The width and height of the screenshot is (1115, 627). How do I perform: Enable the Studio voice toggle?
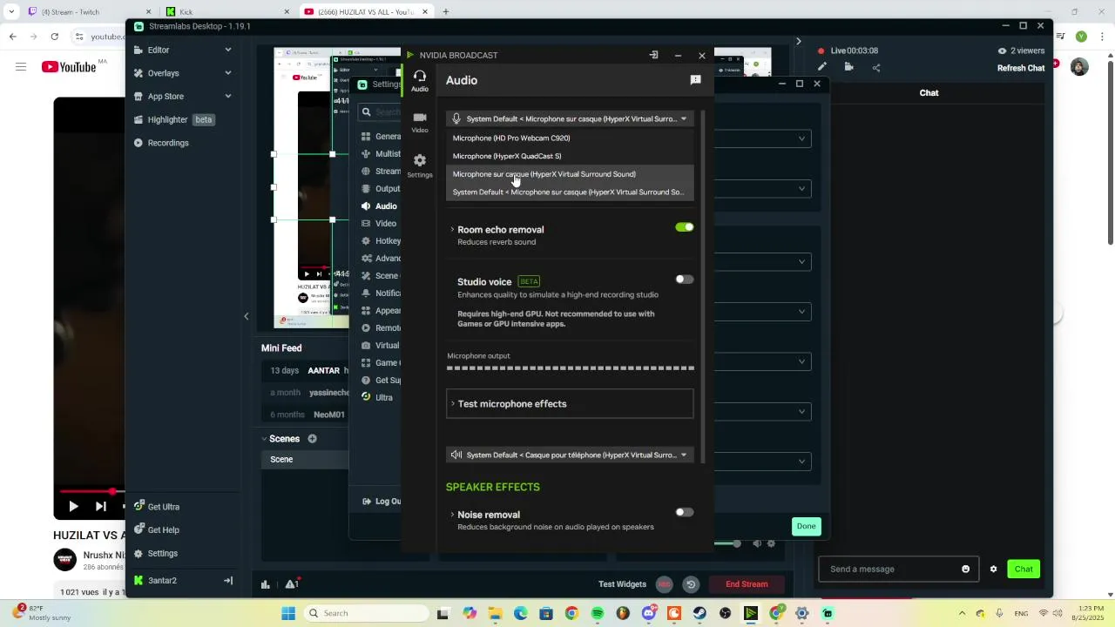click(x=685, y=280)
